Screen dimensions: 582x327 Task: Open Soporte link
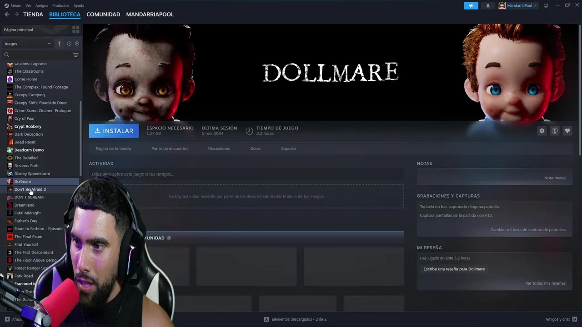[288, 149]
